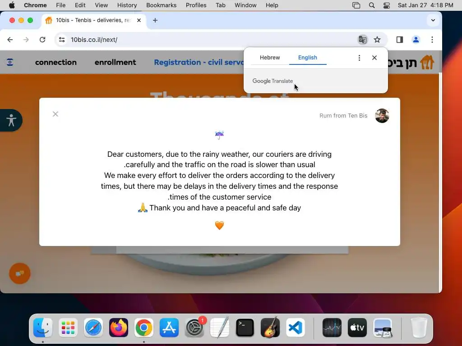This screenshot has height=346, width=462.
Task: Click the Google Translate icon in address bar
Action: pos(363,40)
